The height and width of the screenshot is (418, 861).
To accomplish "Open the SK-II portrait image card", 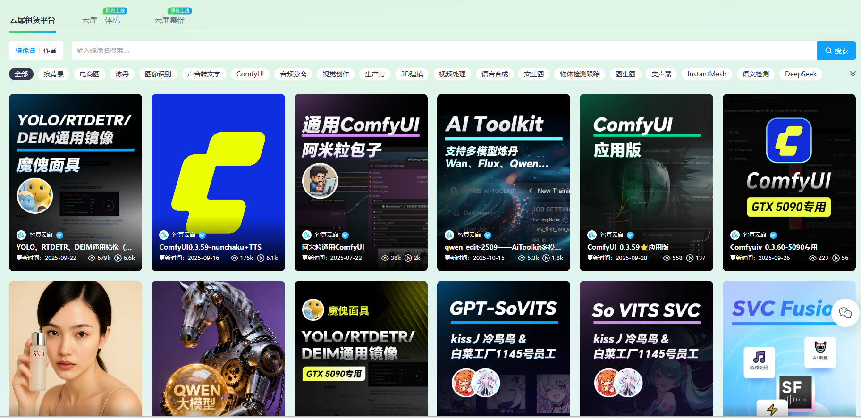I will pyautogui.click(x=76, y=349).
